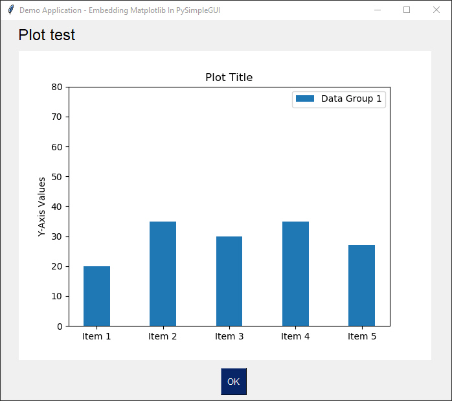Click the Y-Axis Values label
452x401 pixels.
point(42,207)
